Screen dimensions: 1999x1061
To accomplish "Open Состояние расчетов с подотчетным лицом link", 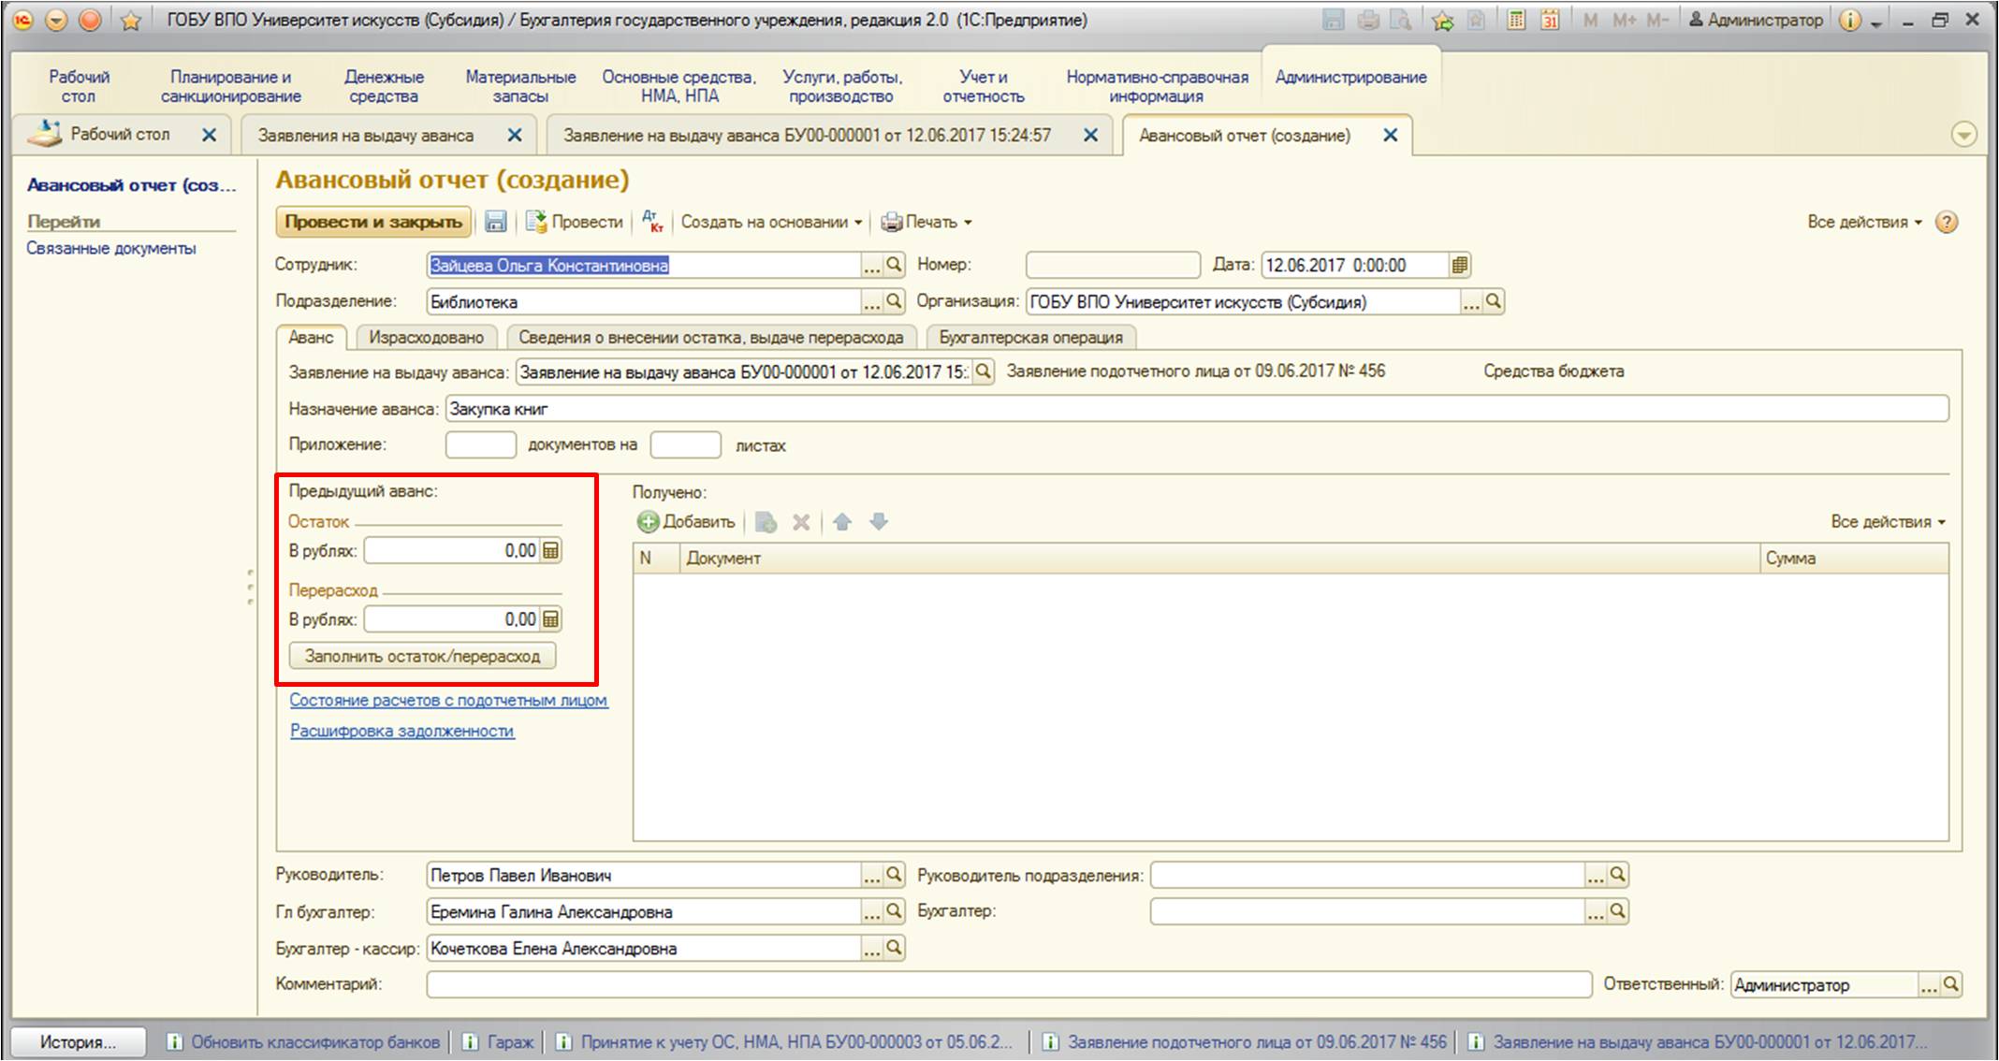I will [x=448, y=700].
